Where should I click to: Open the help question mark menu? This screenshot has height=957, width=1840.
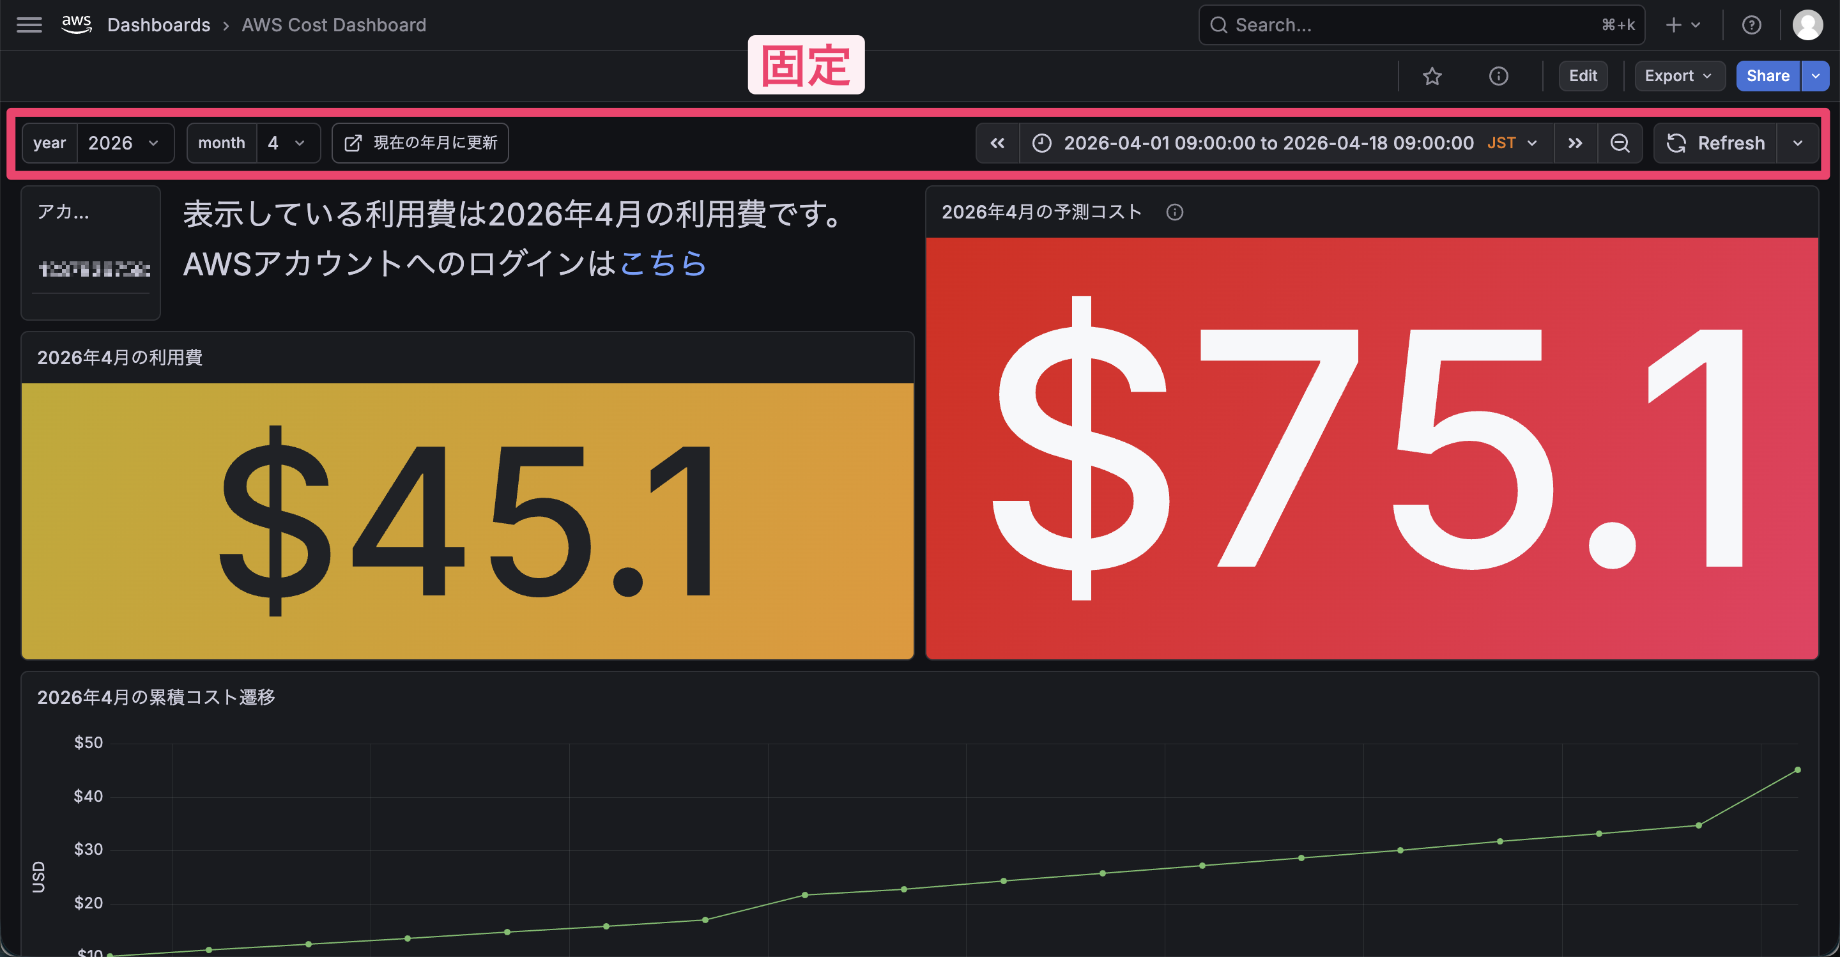coord(1751,25)
